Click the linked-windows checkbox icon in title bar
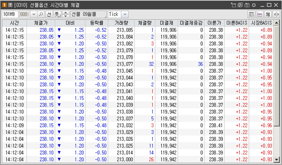Viewport: 282px width, 165px height. point(240,5)
